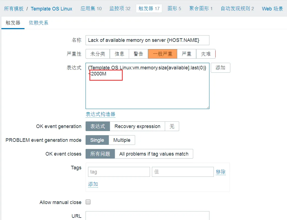Set severity to 信息
Screen dimensions: 287x220
[119, 54]
